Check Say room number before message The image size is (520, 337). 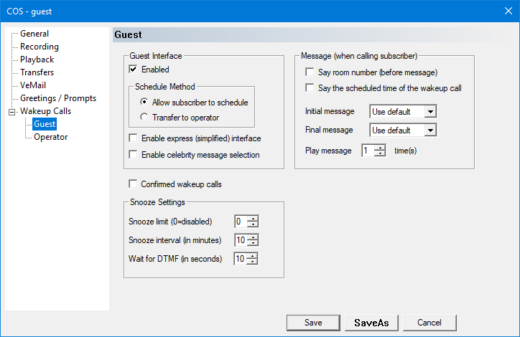[x=310, y=72]
